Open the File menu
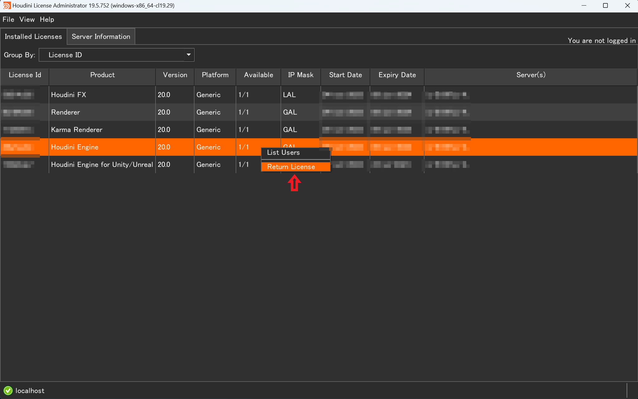Screen dimensions: 638x399 coord(8,19)
